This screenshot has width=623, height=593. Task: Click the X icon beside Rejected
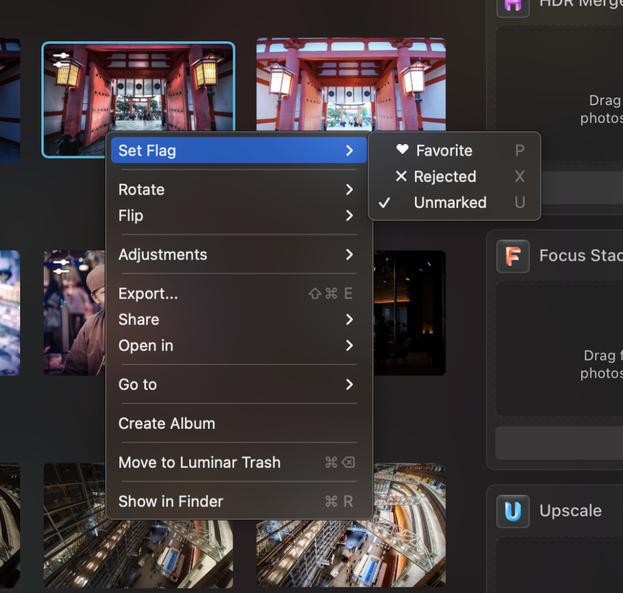click(402, 176)
